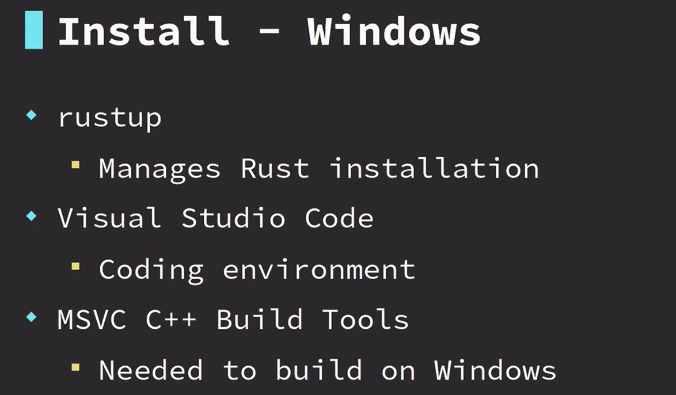The height and width of the screenshot is (395, 676).
Task: Click the diamond bullet beside Visual Studio Code
Action: (x=31, y=217)
